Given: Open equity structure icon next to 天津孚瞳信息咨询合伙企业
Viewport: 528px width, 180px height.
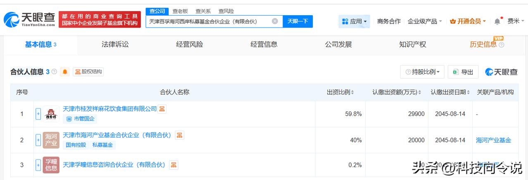Looking at the screenshot, I should (x=174, y=165).
